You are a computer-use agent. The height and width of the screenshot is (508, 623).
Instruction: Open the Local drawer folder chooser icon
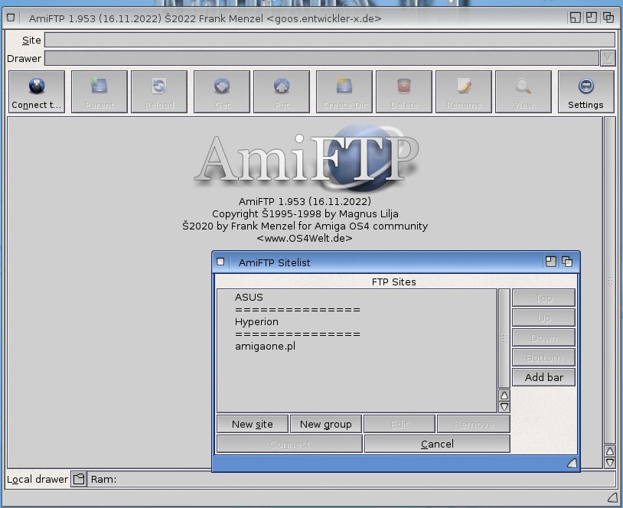click(x=79, y=479)
